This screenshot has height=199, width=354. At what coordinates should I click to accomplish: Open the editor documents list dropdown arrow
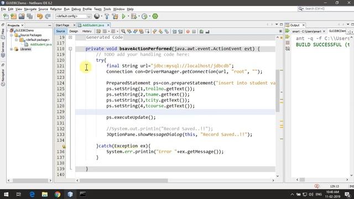click(x=277, y=24)
